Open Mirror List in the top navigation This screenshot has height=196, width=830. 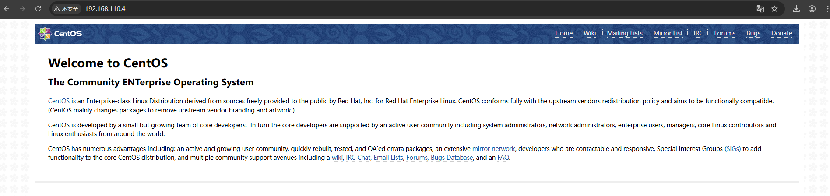(x=668, y=33)
